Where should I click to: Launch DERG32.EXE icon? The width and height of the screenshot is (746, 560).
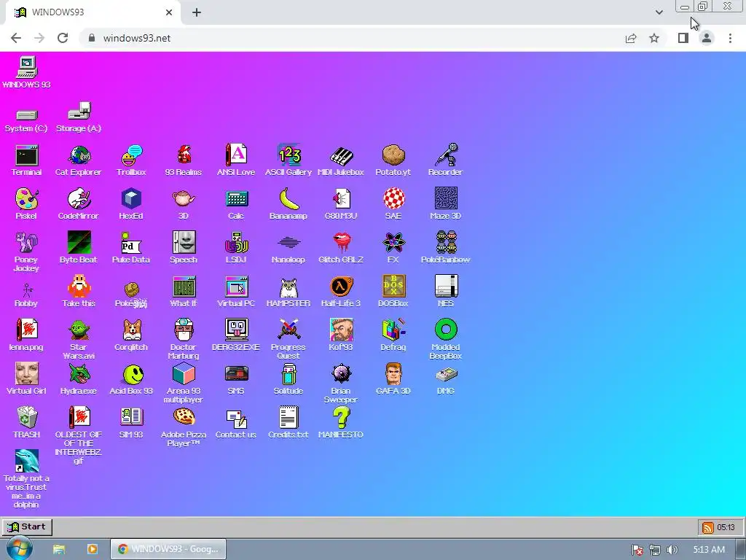pyautogui.click(x=236, y=335)
